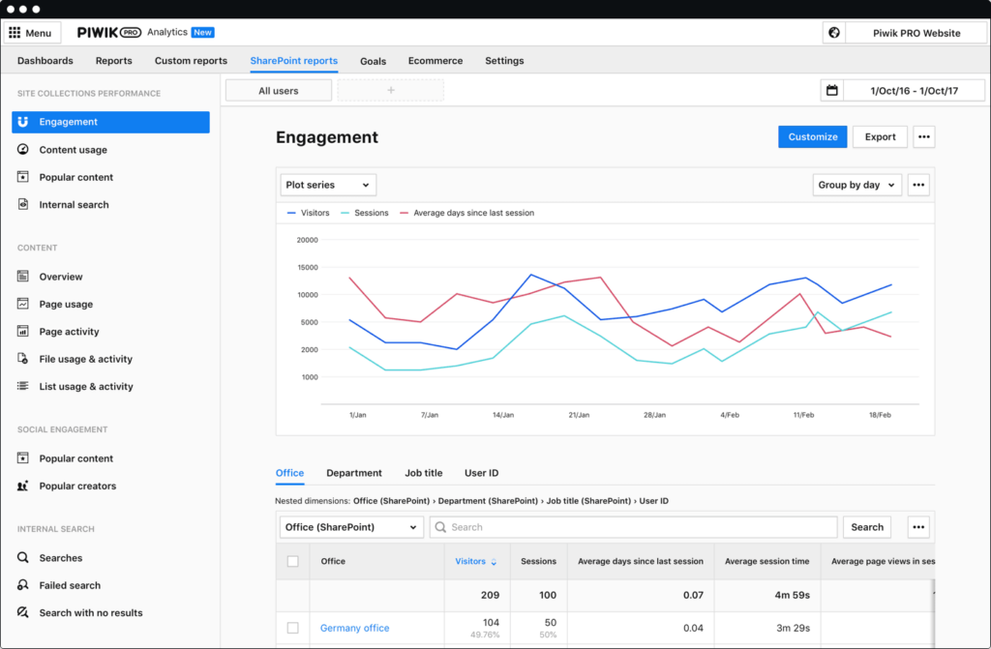Viewport: 991px width, 649px height.
Task: Select the Department tab
Action: (x=354, y=473)
